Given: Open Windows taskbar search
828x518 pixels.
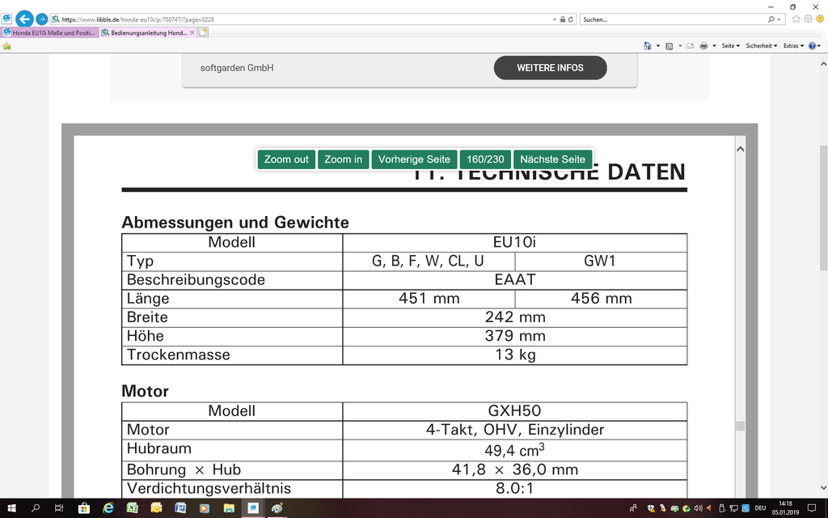Looking at the screenshot, I should click(x=36, y=508).
